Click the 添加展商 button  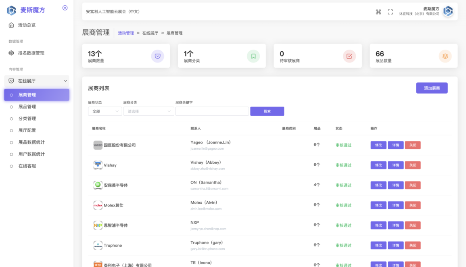pyautogui.click(x=432, y=88)
